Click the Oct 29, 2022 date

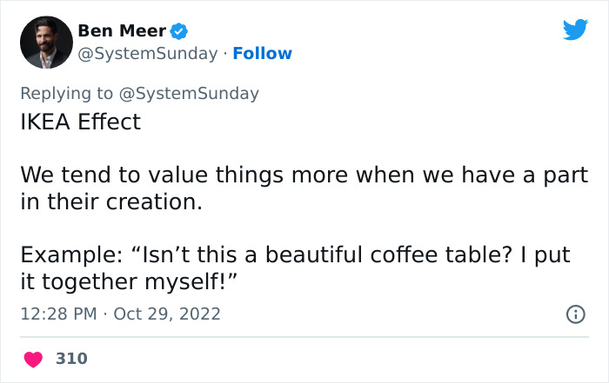click(167, 313)
